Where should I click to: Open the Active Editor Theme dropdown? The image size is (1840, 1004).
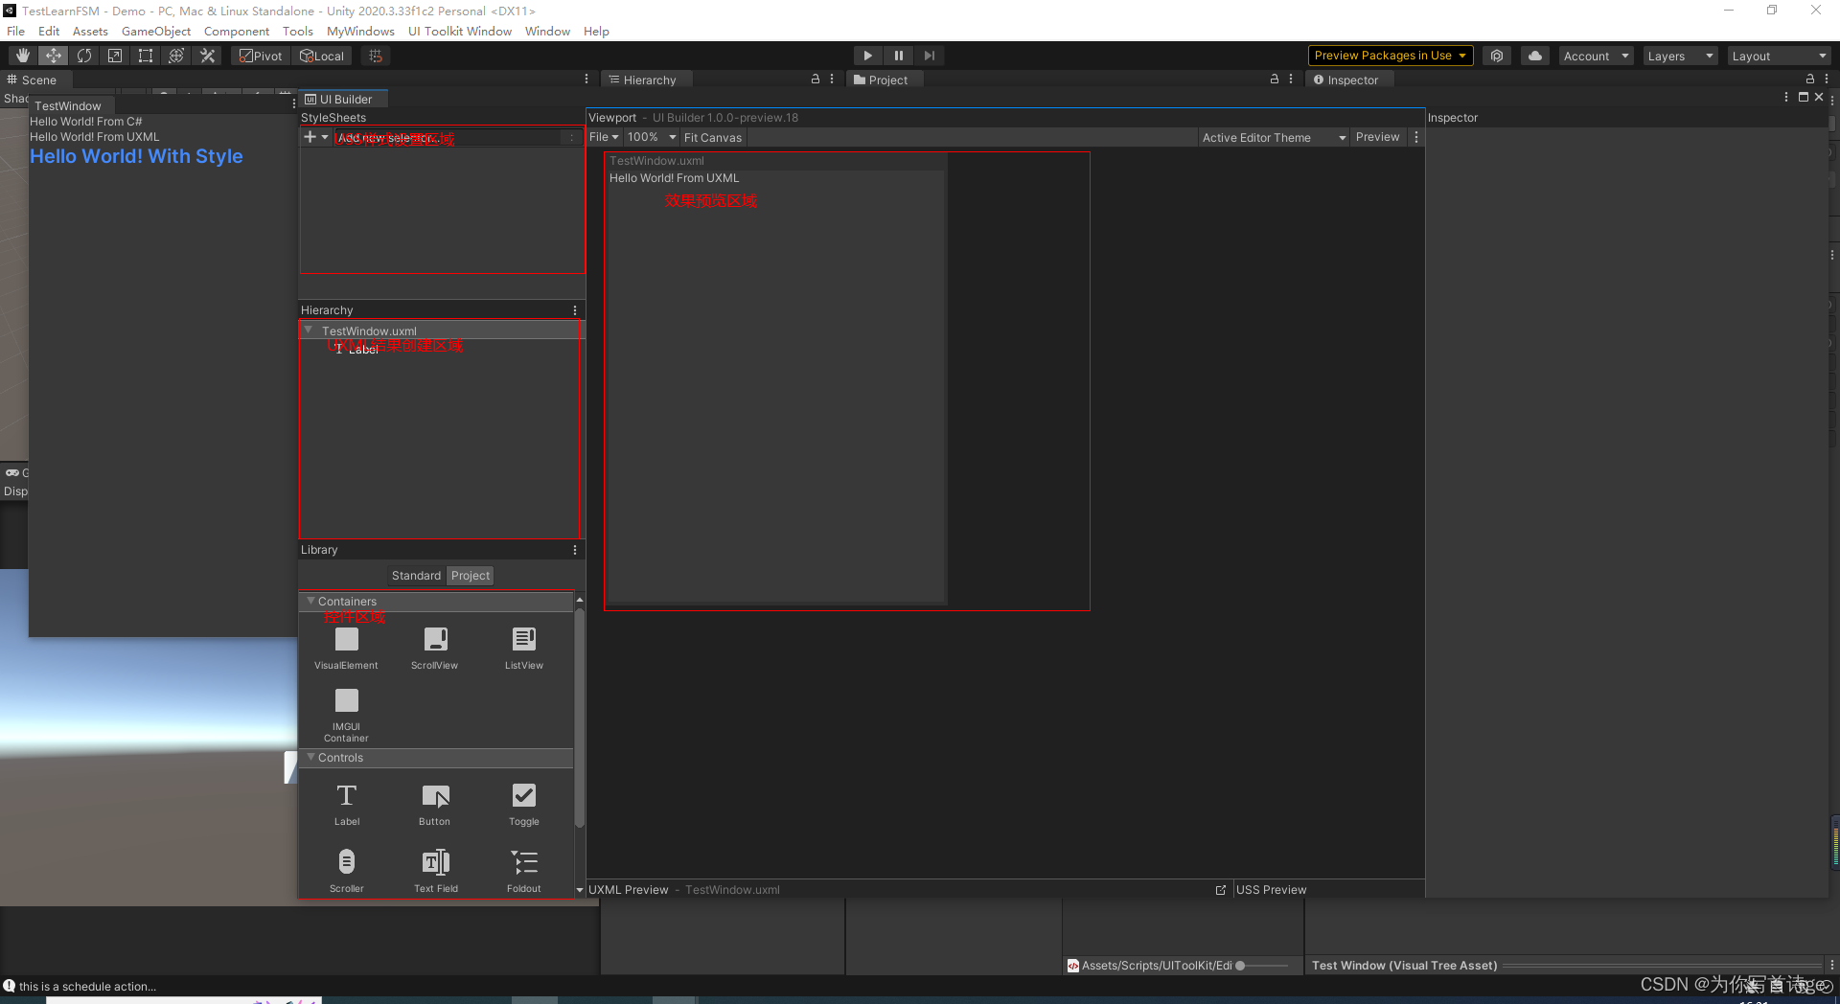pos(1274,137)
